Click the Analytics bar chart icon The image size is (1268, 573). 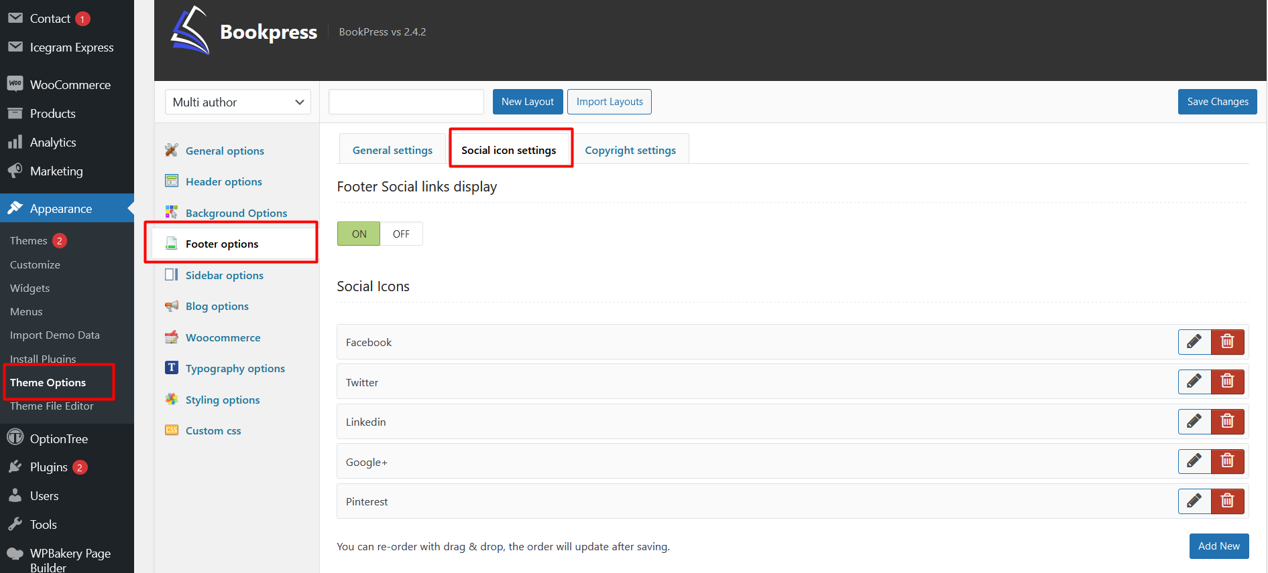15,142
